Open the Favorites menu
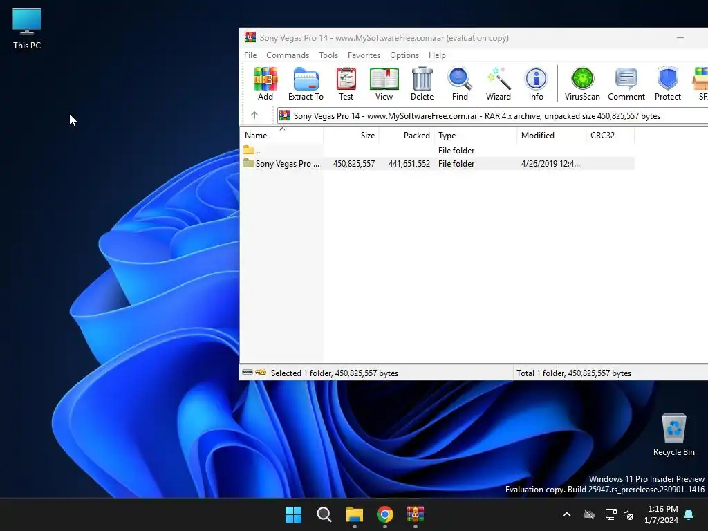Viewport: 708px width, 531px height. (364, 55)
